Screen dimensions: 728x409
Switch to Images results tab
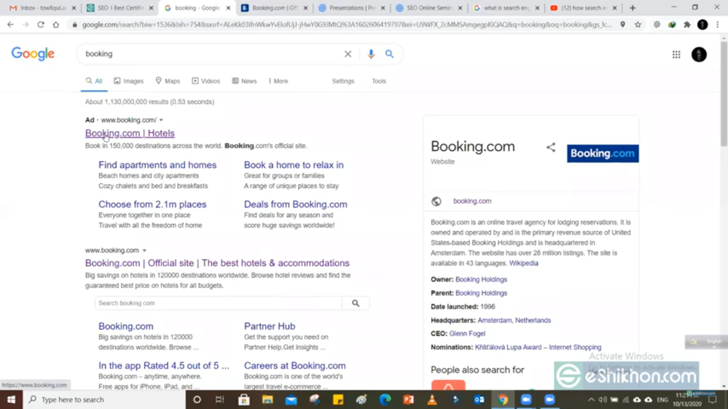[x=128, y=81]
